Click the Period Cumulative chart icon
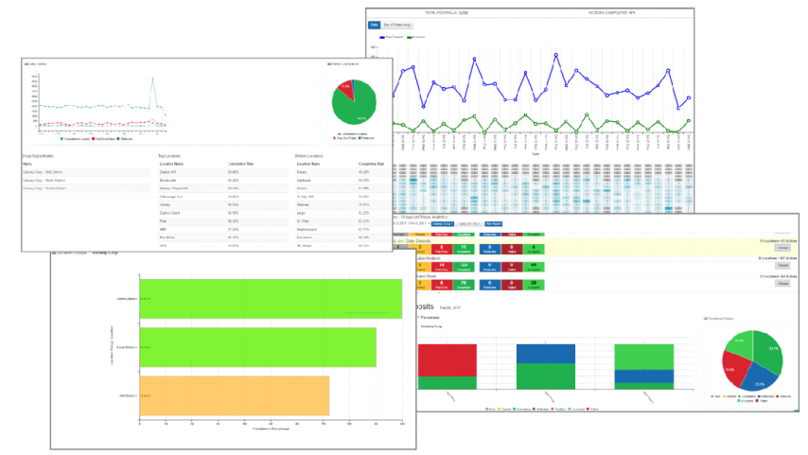Image resolution: width=808 pixels, height=455 pixels. [329, 64]
